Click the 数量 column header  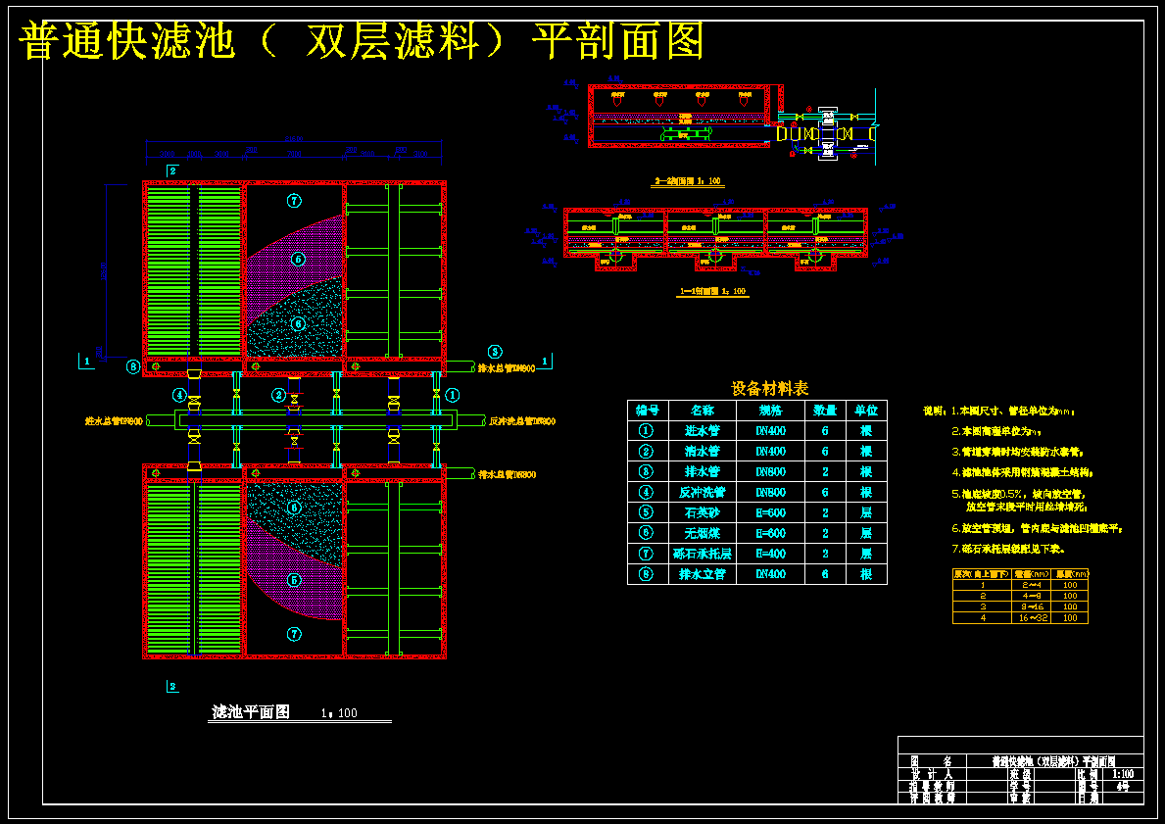tap(825, 411)
